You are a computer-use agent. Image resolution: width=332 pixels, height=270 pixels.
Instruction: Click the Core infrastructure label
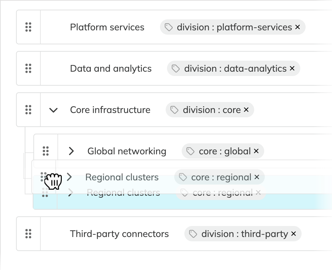point(110,110)
